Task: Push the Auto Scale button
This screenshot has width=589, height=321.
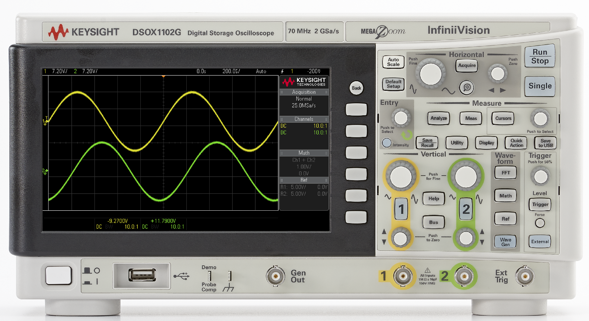Action: (393, 62)
